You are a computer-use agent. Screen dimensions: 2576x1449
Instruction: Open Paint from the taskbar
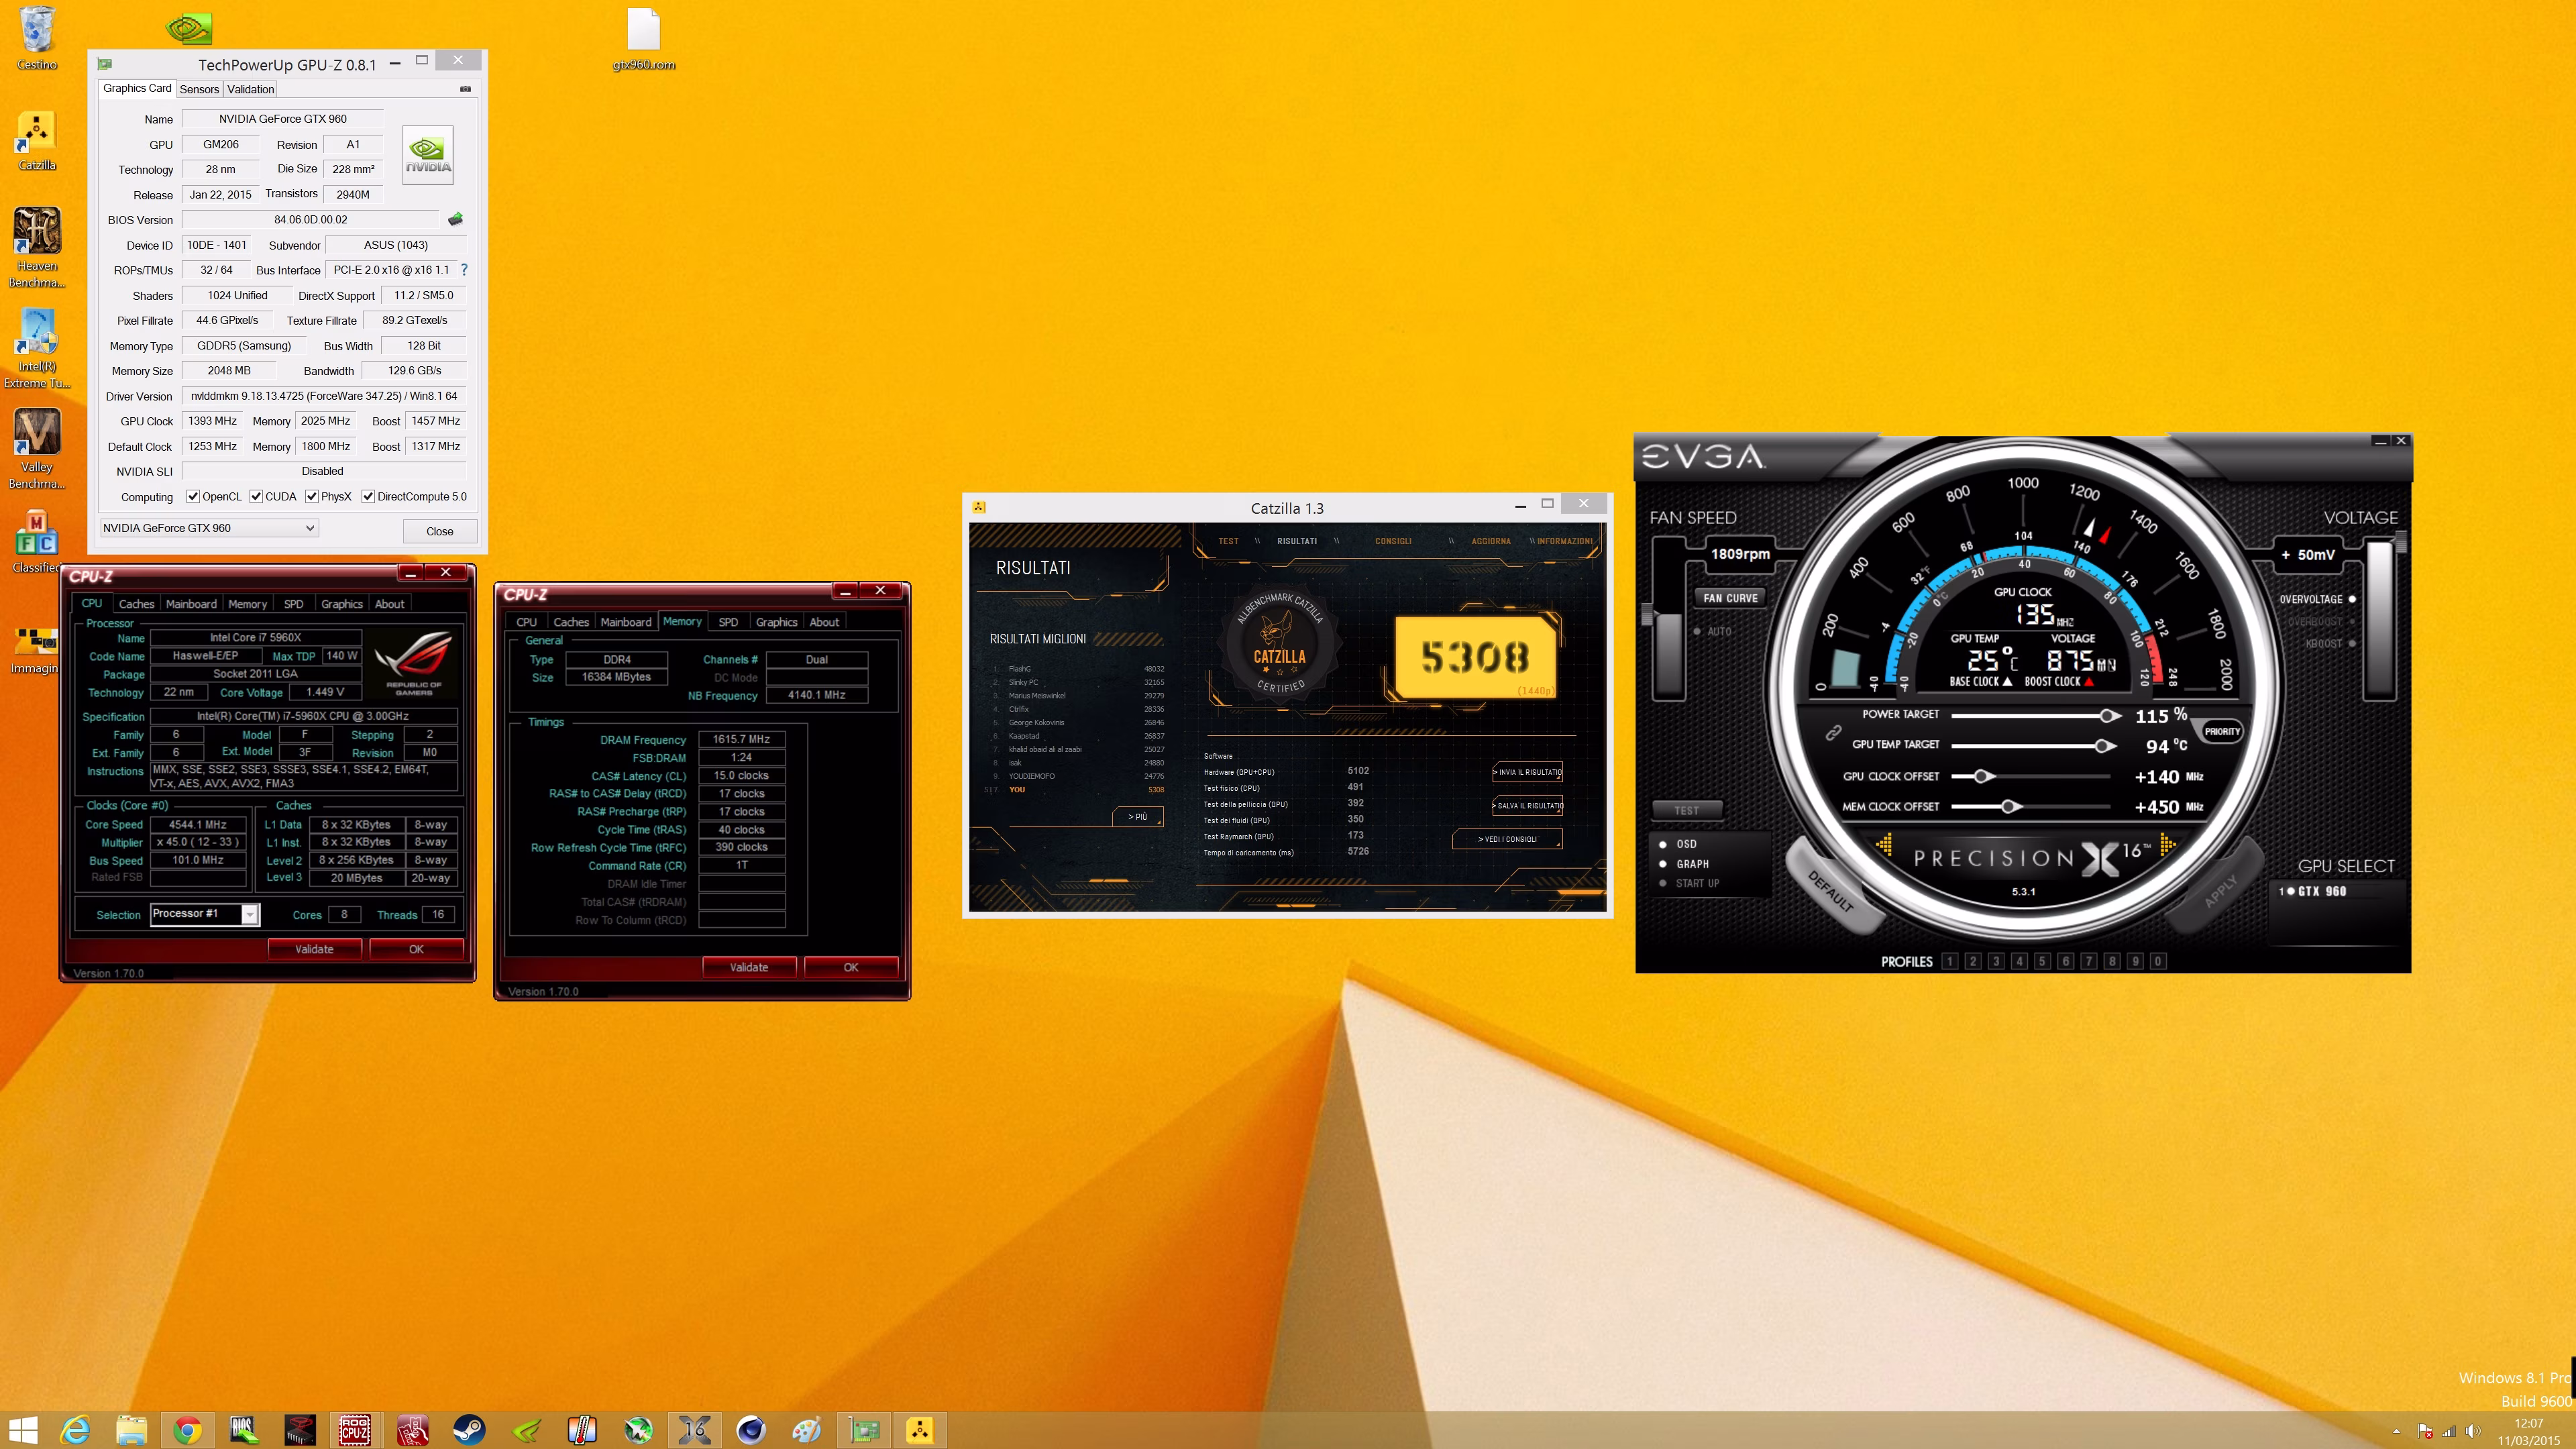pyautogui.click(x=807, y=1430)
